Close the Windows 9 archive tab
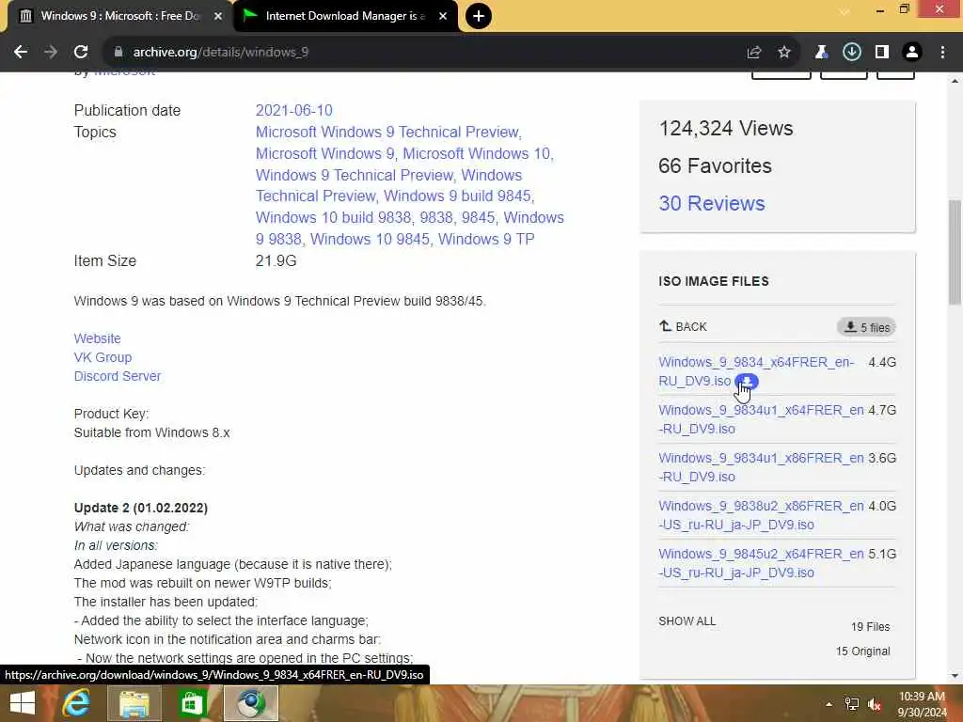 click(218, 17)
